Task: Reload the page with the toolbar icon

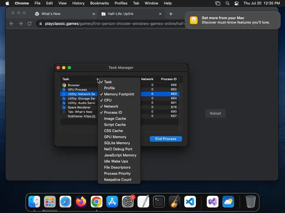Action: pyautogui.click(x=30, y=24)
